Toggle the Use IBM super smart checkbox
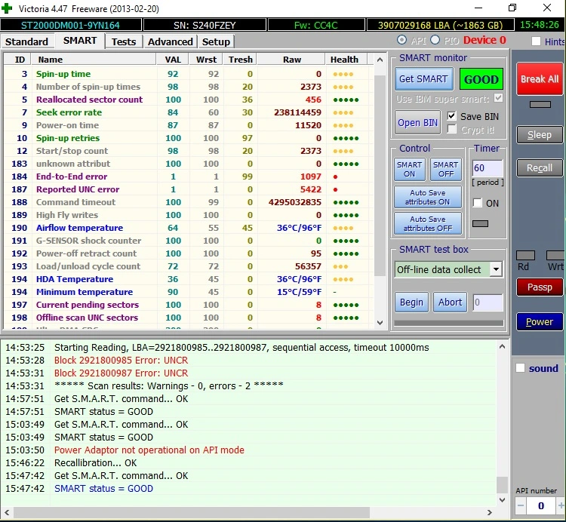Image resolution: width=566 pixels, height=522 pixels. (499, 98)
